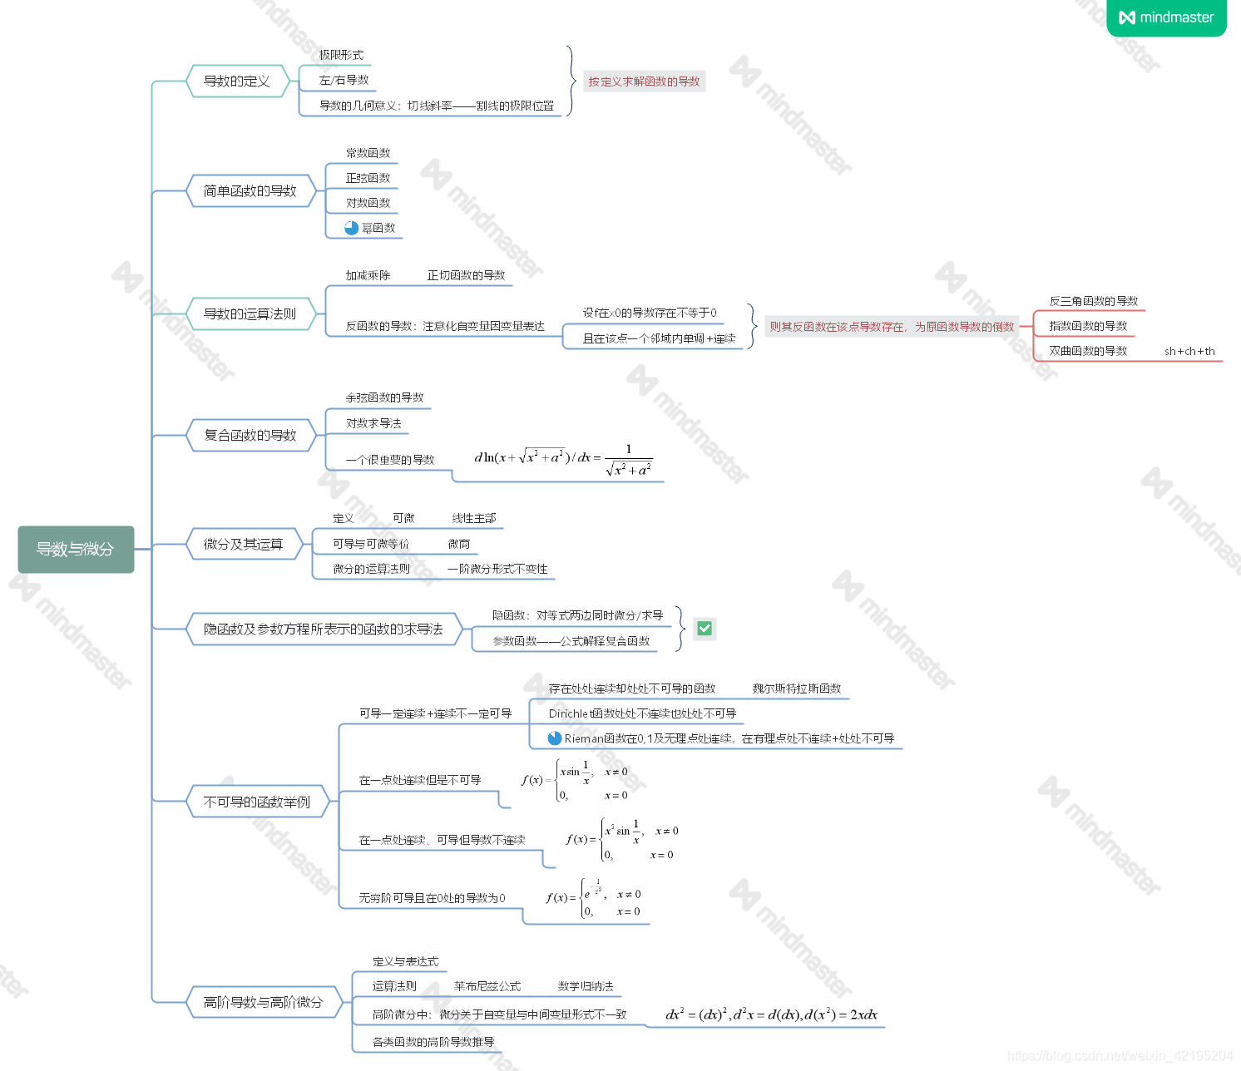
Task: Click the subtopic 反三角函数的导数
Action: click(x=1094, y=301)
